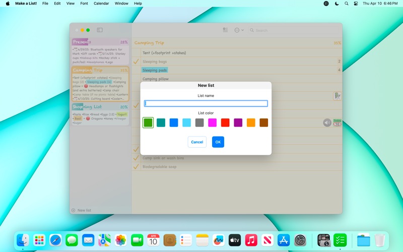This screenshot has width=403, height=252.
Task: Toggle checkmark for Biodegradable soap item
Action: point(136,166)
